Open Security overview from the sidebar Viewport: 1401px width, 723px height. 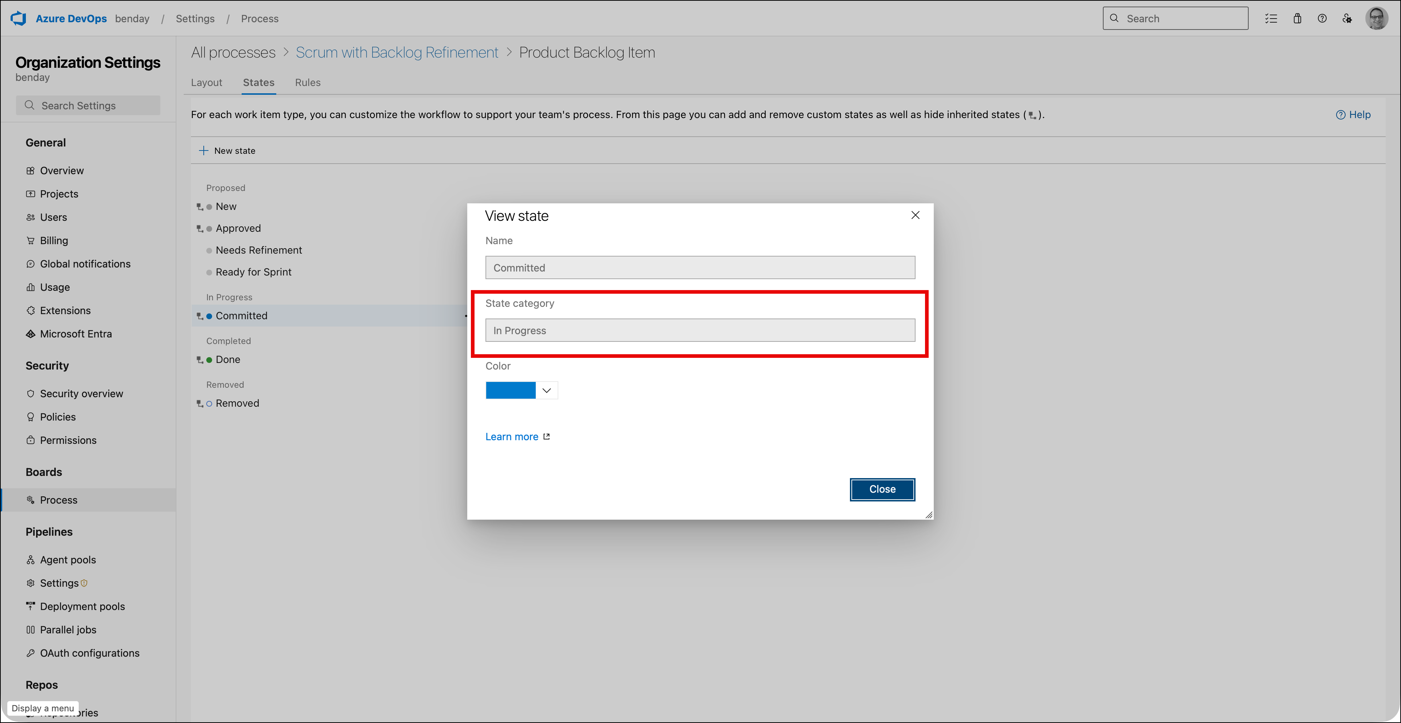click(81, 393)
